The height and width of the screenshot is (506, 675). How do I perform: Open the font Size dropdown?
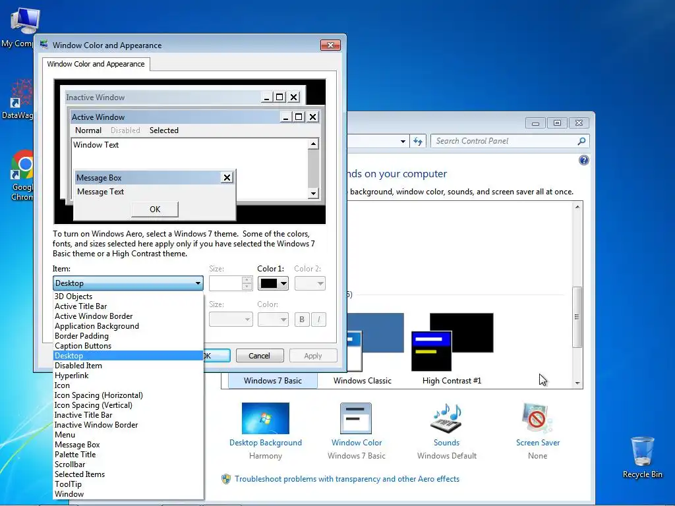(231, 320)
